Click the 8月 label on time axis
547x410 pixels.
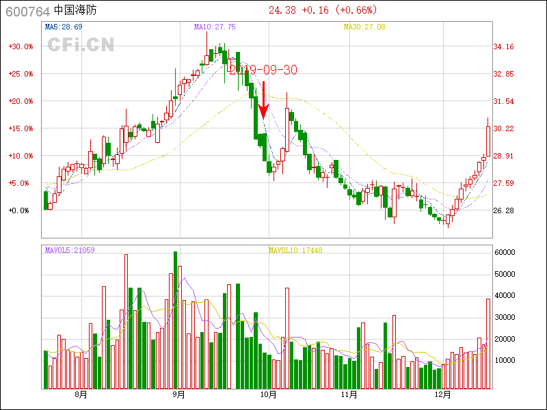coord(81,394)
